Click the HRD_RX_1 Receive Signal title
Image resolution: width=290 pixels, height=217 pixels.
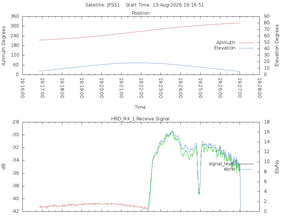click(140, 119)
